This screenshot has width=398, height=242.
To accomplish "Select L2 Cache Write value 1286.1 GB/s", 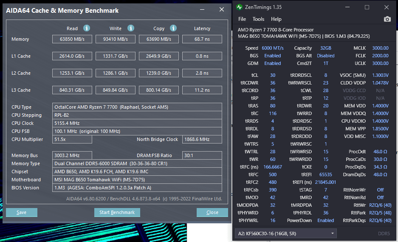I will (116, 73).
